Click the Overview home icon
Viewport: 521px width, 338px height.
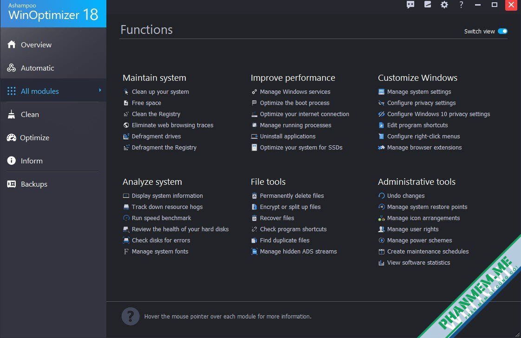coord(11,44)
